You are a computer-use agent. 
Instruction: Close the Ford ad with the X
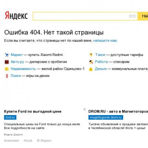(84, 109)
